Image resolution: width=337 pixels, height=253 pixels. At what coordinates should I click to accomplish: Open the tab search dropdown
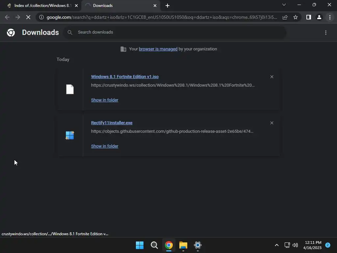pyautogui.click(x=284, y=5)
